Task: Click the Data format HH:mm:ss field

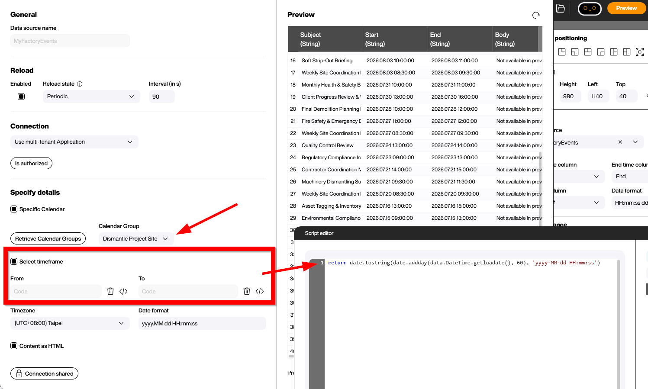Action: 630,203
